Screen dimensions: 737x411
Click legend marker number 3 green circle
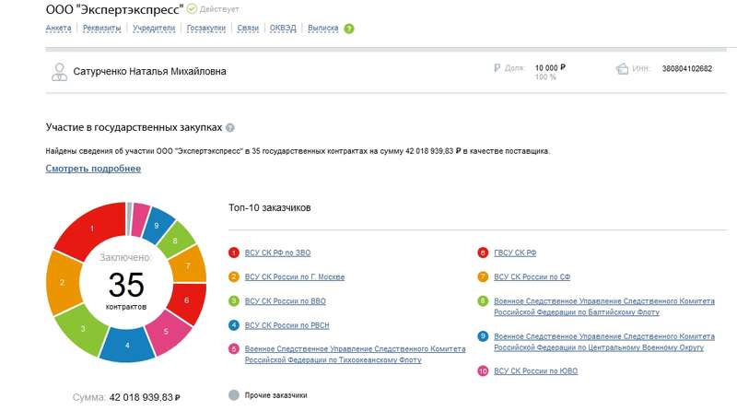234,301
